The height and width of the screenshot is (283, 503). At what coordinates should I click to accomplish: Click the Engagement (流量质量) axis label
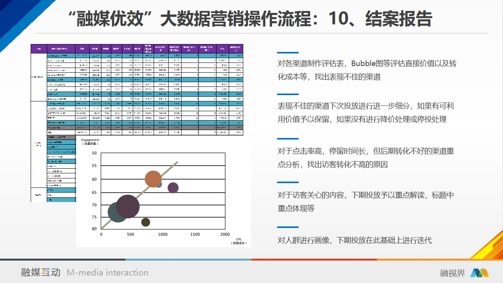90,141
